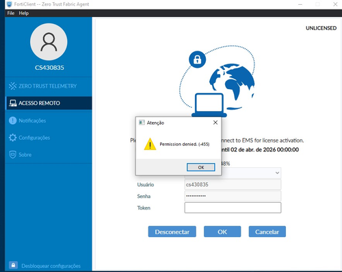The width and height of the screenshot is (342, 272).
Task: Click the UNLICENSED status label
Action: tap(321, 28)
